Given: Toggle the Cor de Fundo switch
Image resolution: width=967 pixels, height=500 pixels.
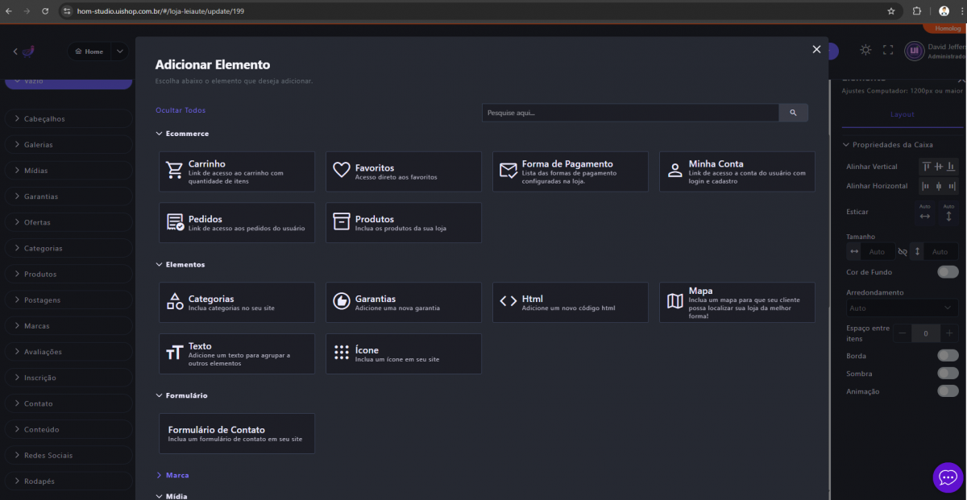Looking at the screenshot, I should [948, 272].
